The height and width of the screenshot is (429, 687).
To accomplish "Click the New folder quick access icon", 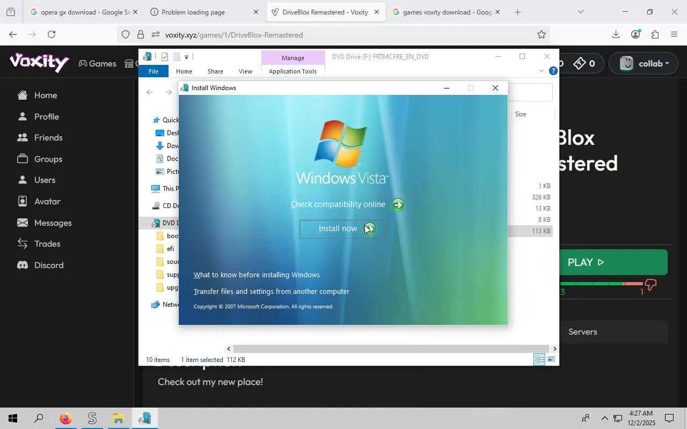I will [x=176, y=57].
